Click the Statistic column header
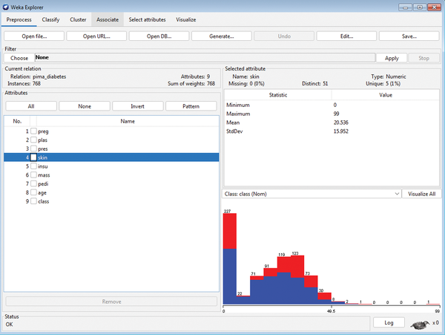The width and height of the screenshot is (445, 335). (x=278, y=95)
